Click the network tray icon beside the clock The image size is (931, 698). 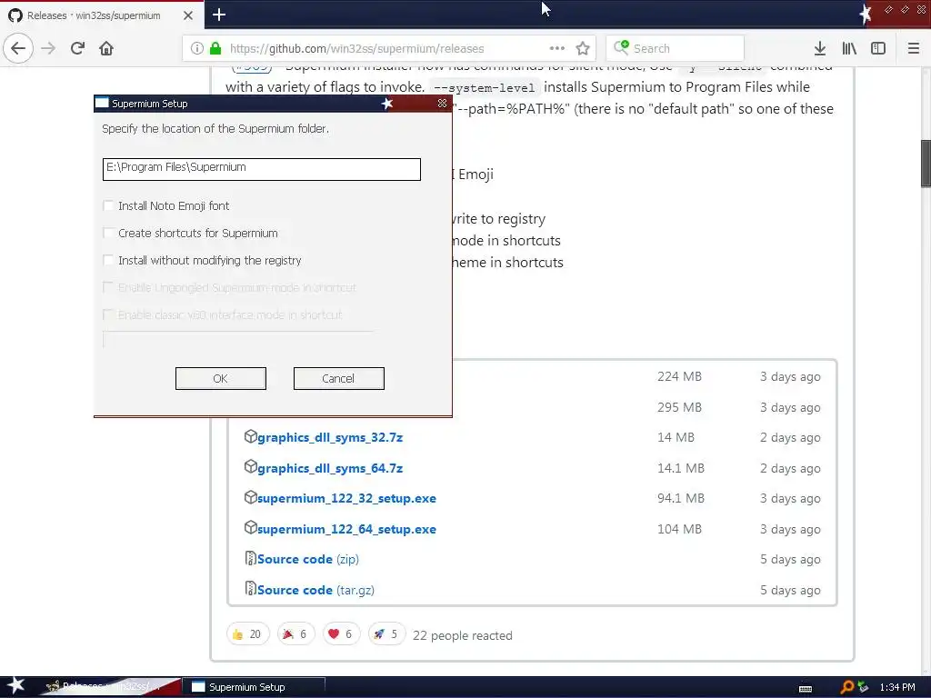(864, 687)
